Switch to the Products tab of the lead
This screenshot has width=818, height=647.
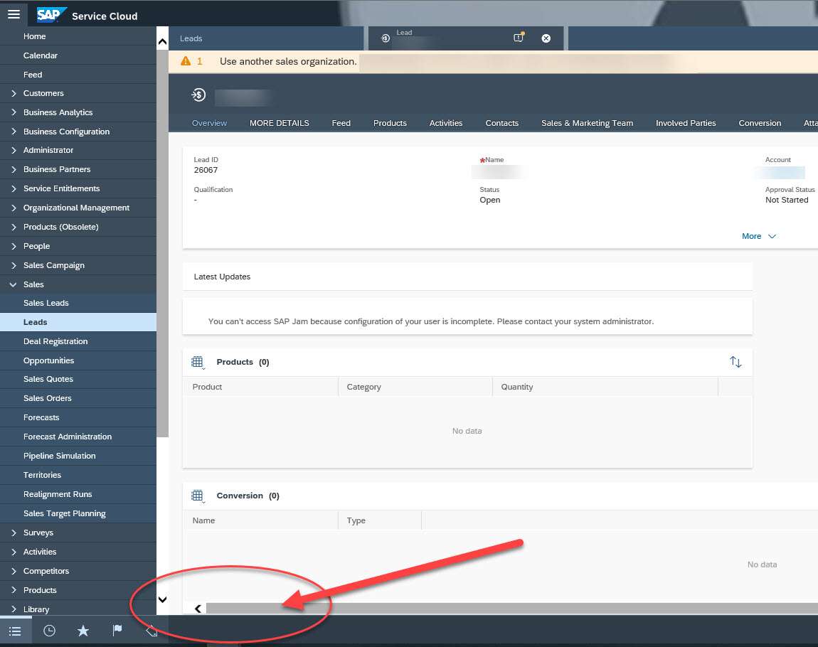click(x=390, y=123)
